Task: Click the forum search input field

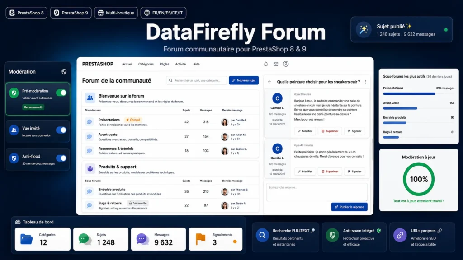Action: click(x=197, y=80)
